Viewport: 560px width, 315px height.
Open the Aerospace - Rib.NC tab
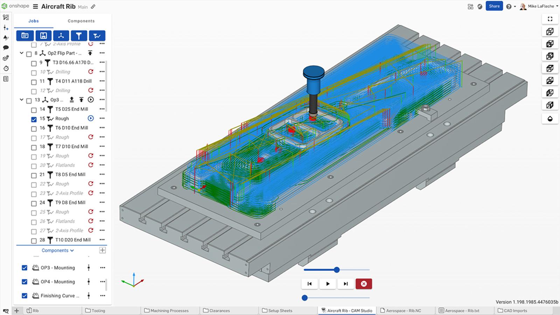[x=404, y=310]
